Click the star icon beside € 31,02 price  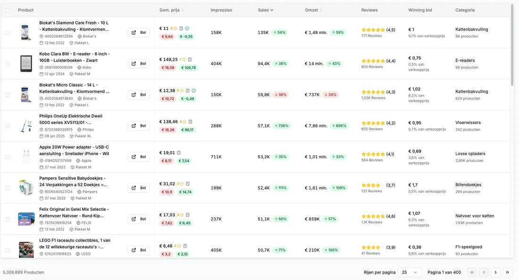(x=182, y=184)
